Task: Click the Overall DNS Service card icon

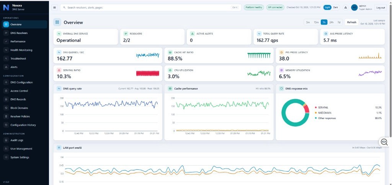Action: [x=59, y=33]
